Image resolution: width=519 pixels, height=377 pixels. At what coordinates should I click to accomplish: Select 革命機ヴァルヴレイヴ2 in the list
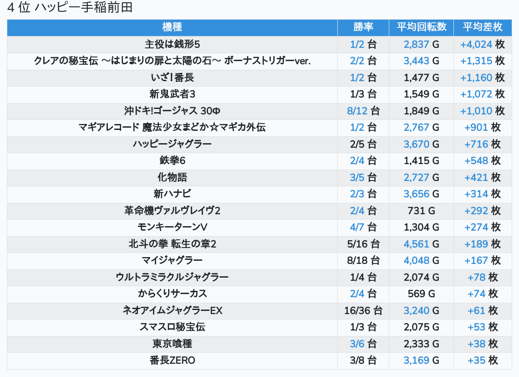tap(172, 211)
